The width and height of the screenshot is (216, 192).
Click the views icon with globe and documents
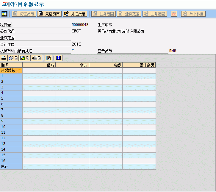click(11, 58)
